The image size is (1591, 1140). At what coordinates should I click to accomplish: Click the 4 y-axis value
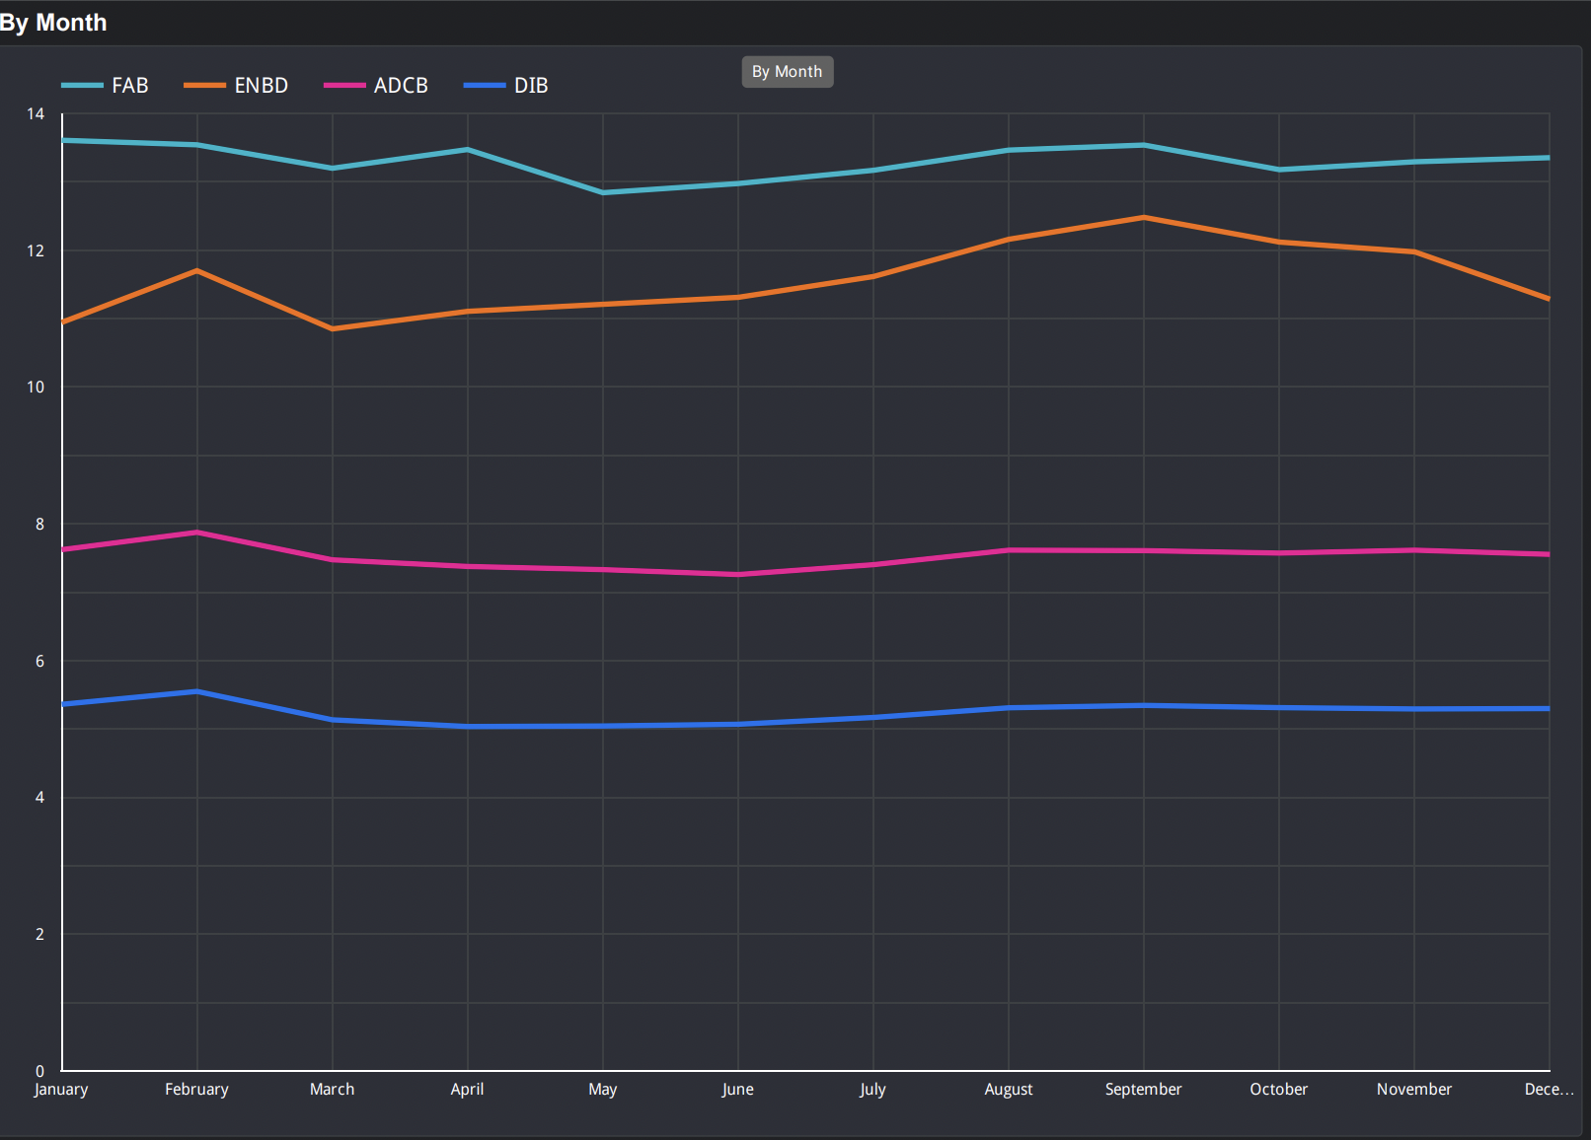(x=39, y=798)
